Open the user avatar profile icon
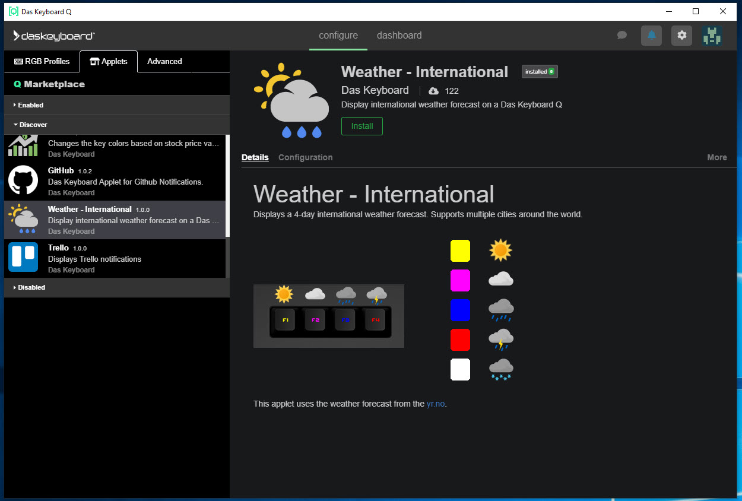This screenshot has height=501, width=742. pyautogui.click(x=711, y=36)
